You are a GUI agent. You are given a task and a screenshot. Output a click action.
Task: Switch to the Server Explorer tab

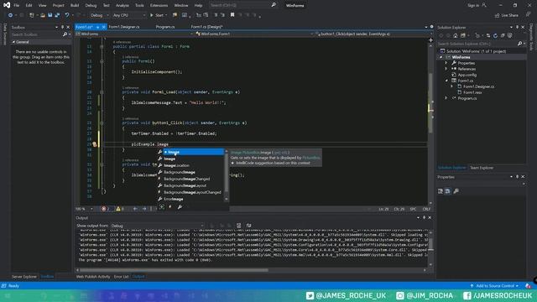pyautogui.click(x=24, y=277)
